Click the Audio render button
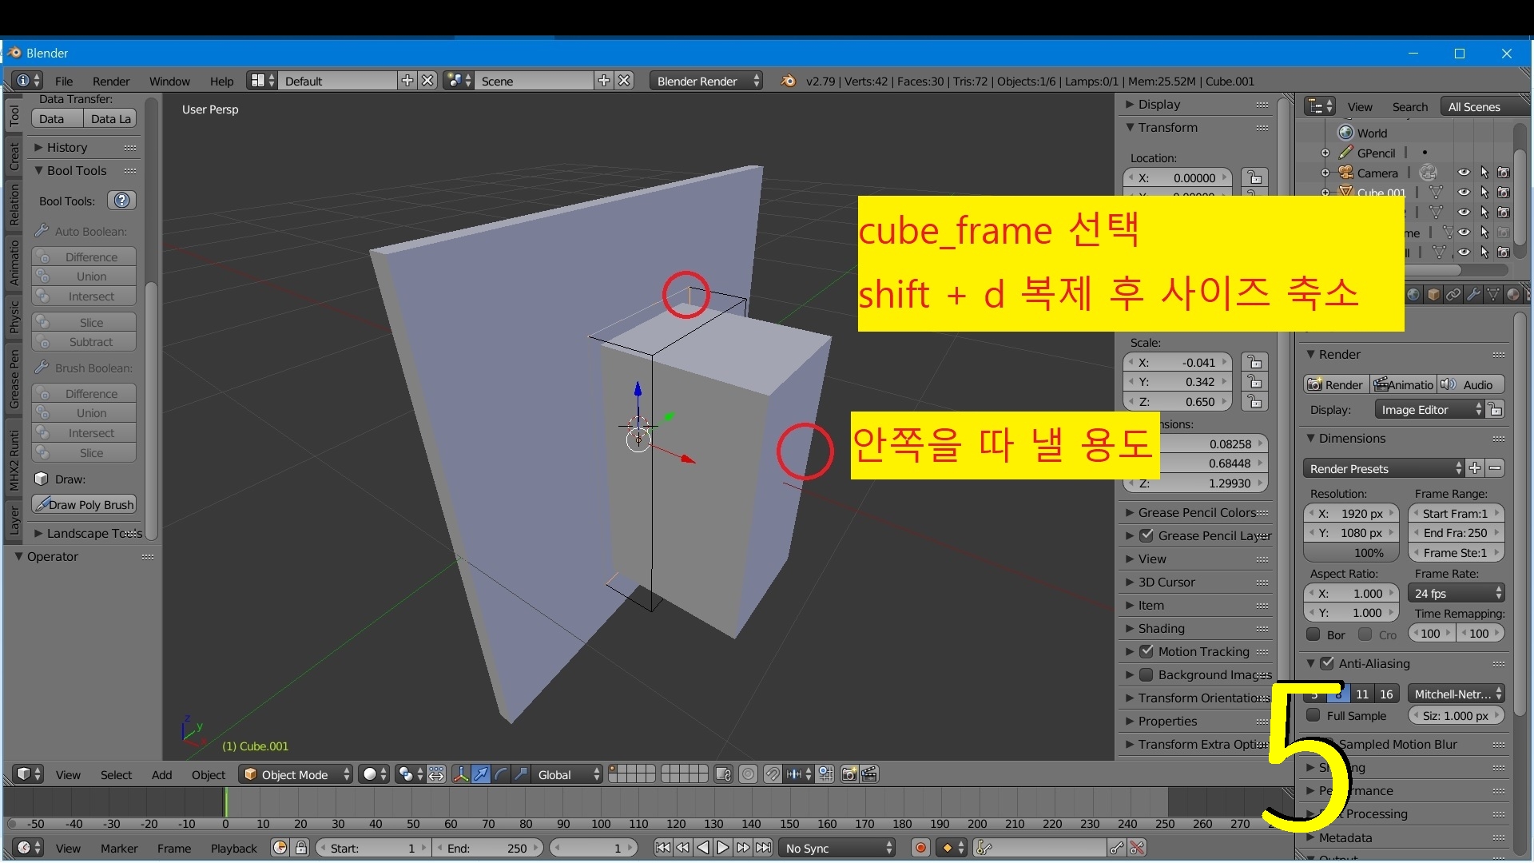 point(1471,384)
